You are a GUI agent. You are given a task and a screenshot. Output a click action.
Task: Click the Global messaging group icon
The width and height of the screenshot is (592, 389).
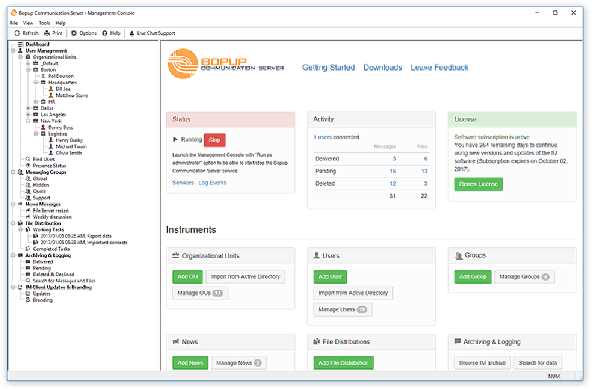[28, 178]
